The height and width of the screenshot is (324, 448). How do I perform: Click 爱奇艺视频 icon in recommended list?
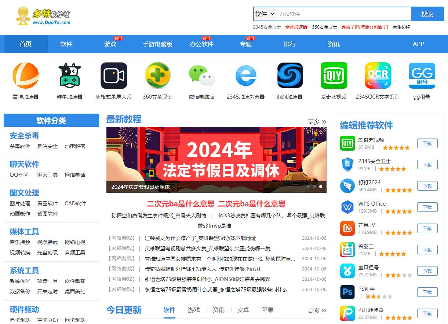pos(347,143)
